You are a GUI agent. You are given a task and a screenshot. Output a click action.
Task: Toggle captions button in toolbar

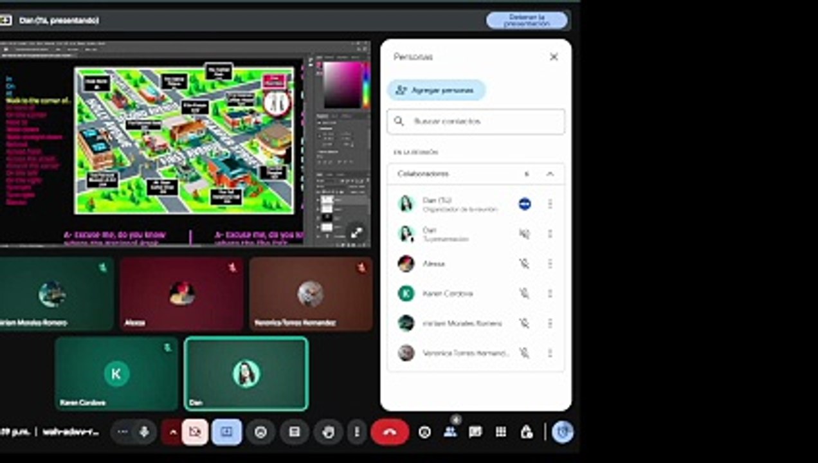pyautogui.click(x=295, y=432)
